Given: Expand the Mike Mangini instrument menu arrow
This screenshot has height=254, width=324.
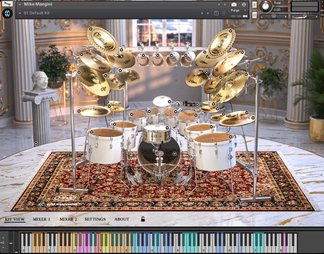Looking at the screenshot, I should (x=20, y=4).
